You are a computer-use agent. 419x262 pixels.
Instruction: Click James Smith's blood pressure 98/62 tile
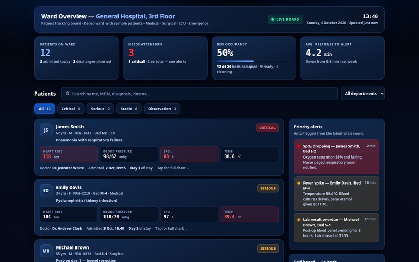[129, 154]
